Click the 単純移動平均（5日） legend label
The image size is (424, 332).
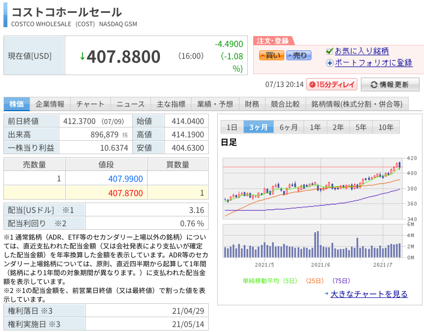tap(270, 281)
